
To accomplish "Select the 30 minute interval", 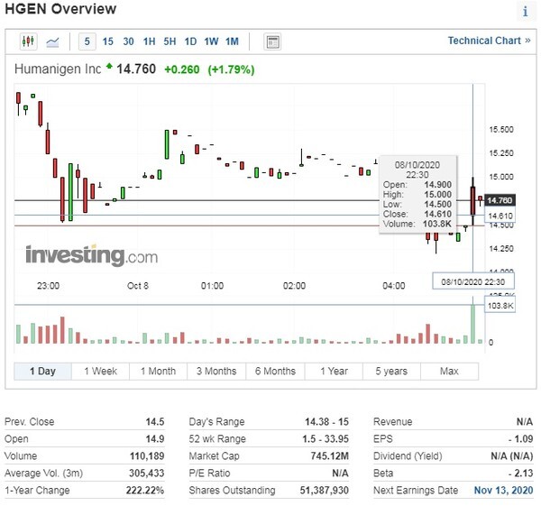I will click(x=128, y=41).
